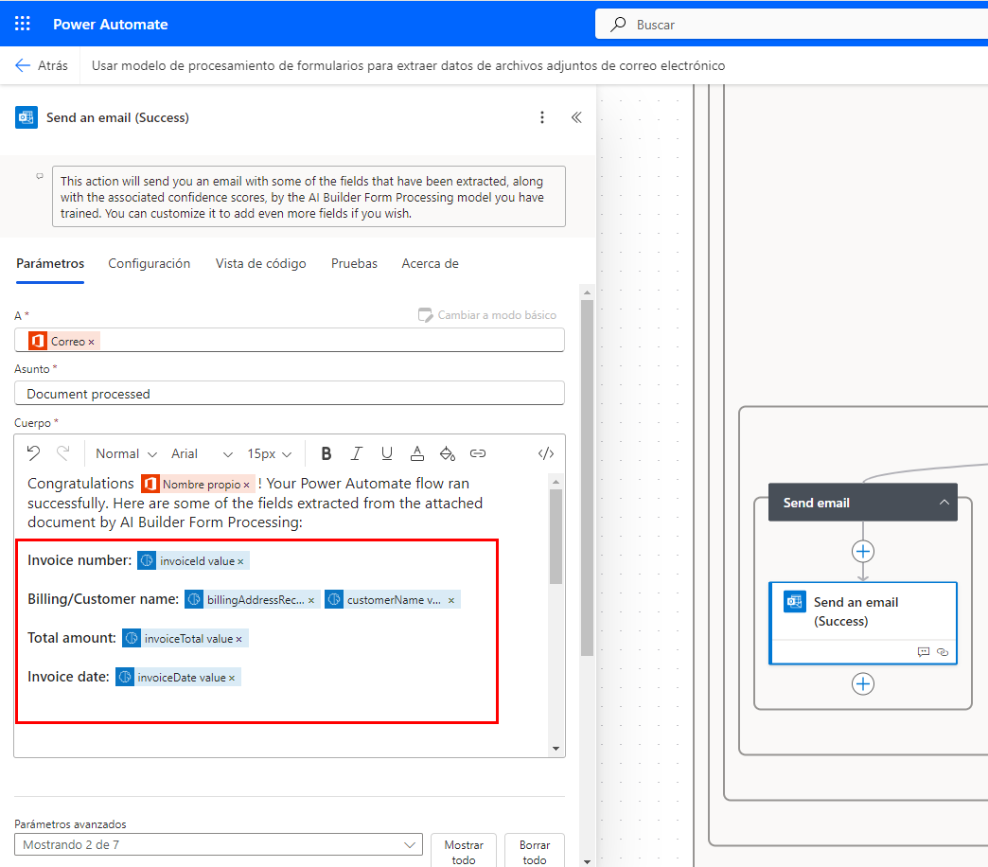Image resolution: width=988 pixels, height=867 pixels.
Task: Open the Mostrando 2 de 7 dropdown
Action: pyautogui.click(x=219, y=845)
